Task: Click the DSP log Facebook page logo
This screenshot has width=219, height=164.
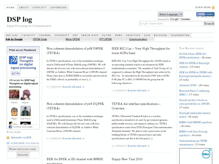Action: 13,60
